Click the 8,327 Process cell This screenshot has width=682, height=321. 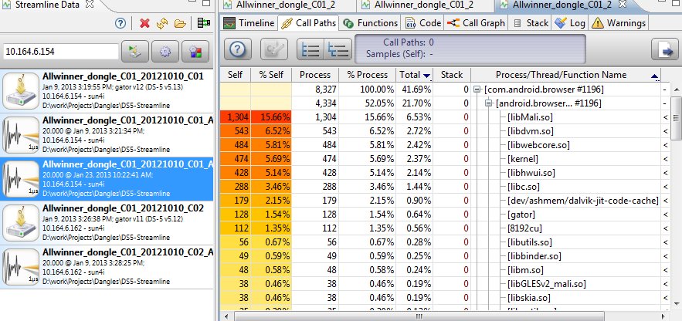[315, 90]
